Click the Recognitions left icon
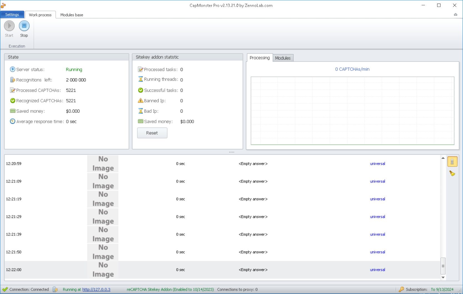This screenshot has height=294, width=463. click(13, 80)
